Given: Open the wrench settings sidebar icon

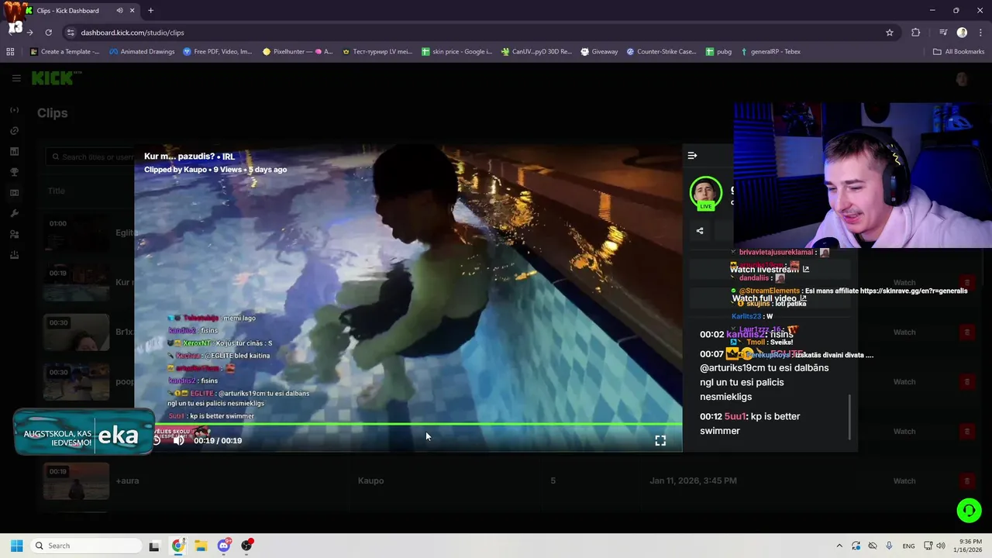Looking at the screenshot, I should [x=14, y=213].
